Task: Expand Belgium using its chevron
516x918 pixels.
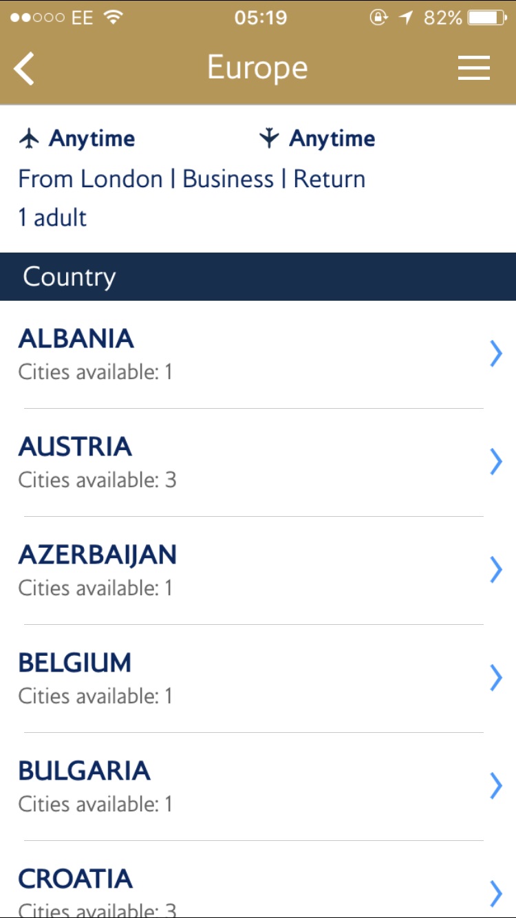Action: tap(496, 678)
